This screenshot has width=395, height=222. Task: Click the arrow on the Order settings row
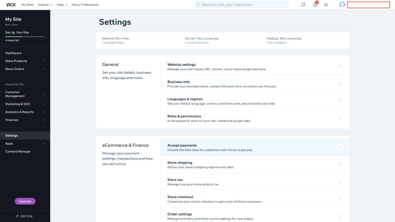tap(339, 216)
